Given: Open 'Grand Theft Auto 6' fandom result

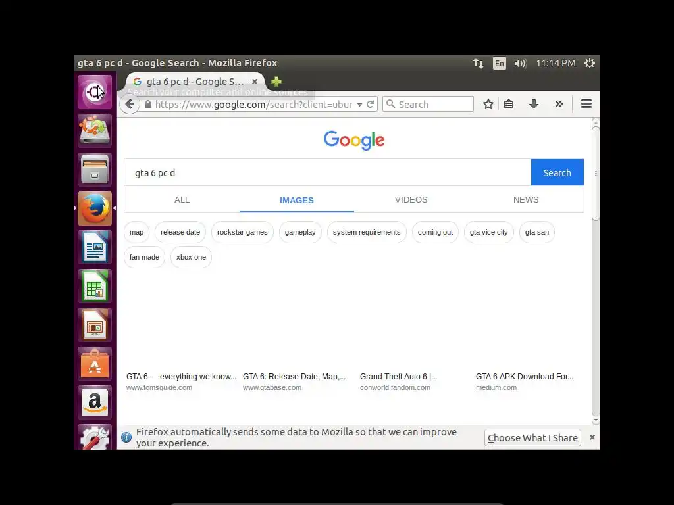Looking at the screenshot, I should [x=398, y=377].
